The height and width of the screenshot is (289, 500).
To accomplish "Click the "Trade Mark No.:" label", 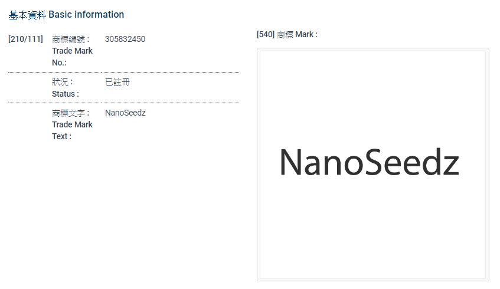I will (71, 57).
